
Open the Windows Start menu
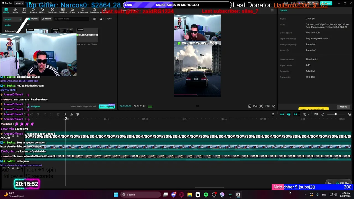coord(116,195)
